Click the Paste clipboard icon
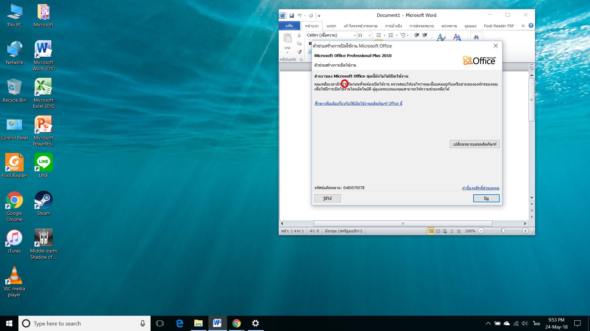590x331 pixels. 288,38
